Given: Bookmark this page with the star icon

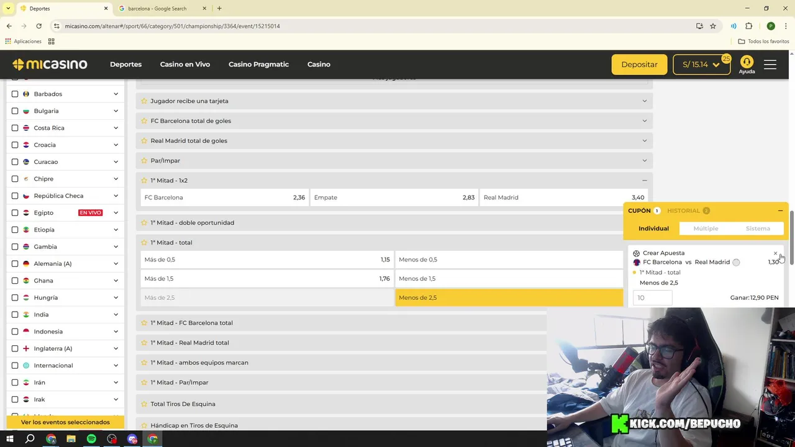Looking at the screenshot, I should click(713, 26).
